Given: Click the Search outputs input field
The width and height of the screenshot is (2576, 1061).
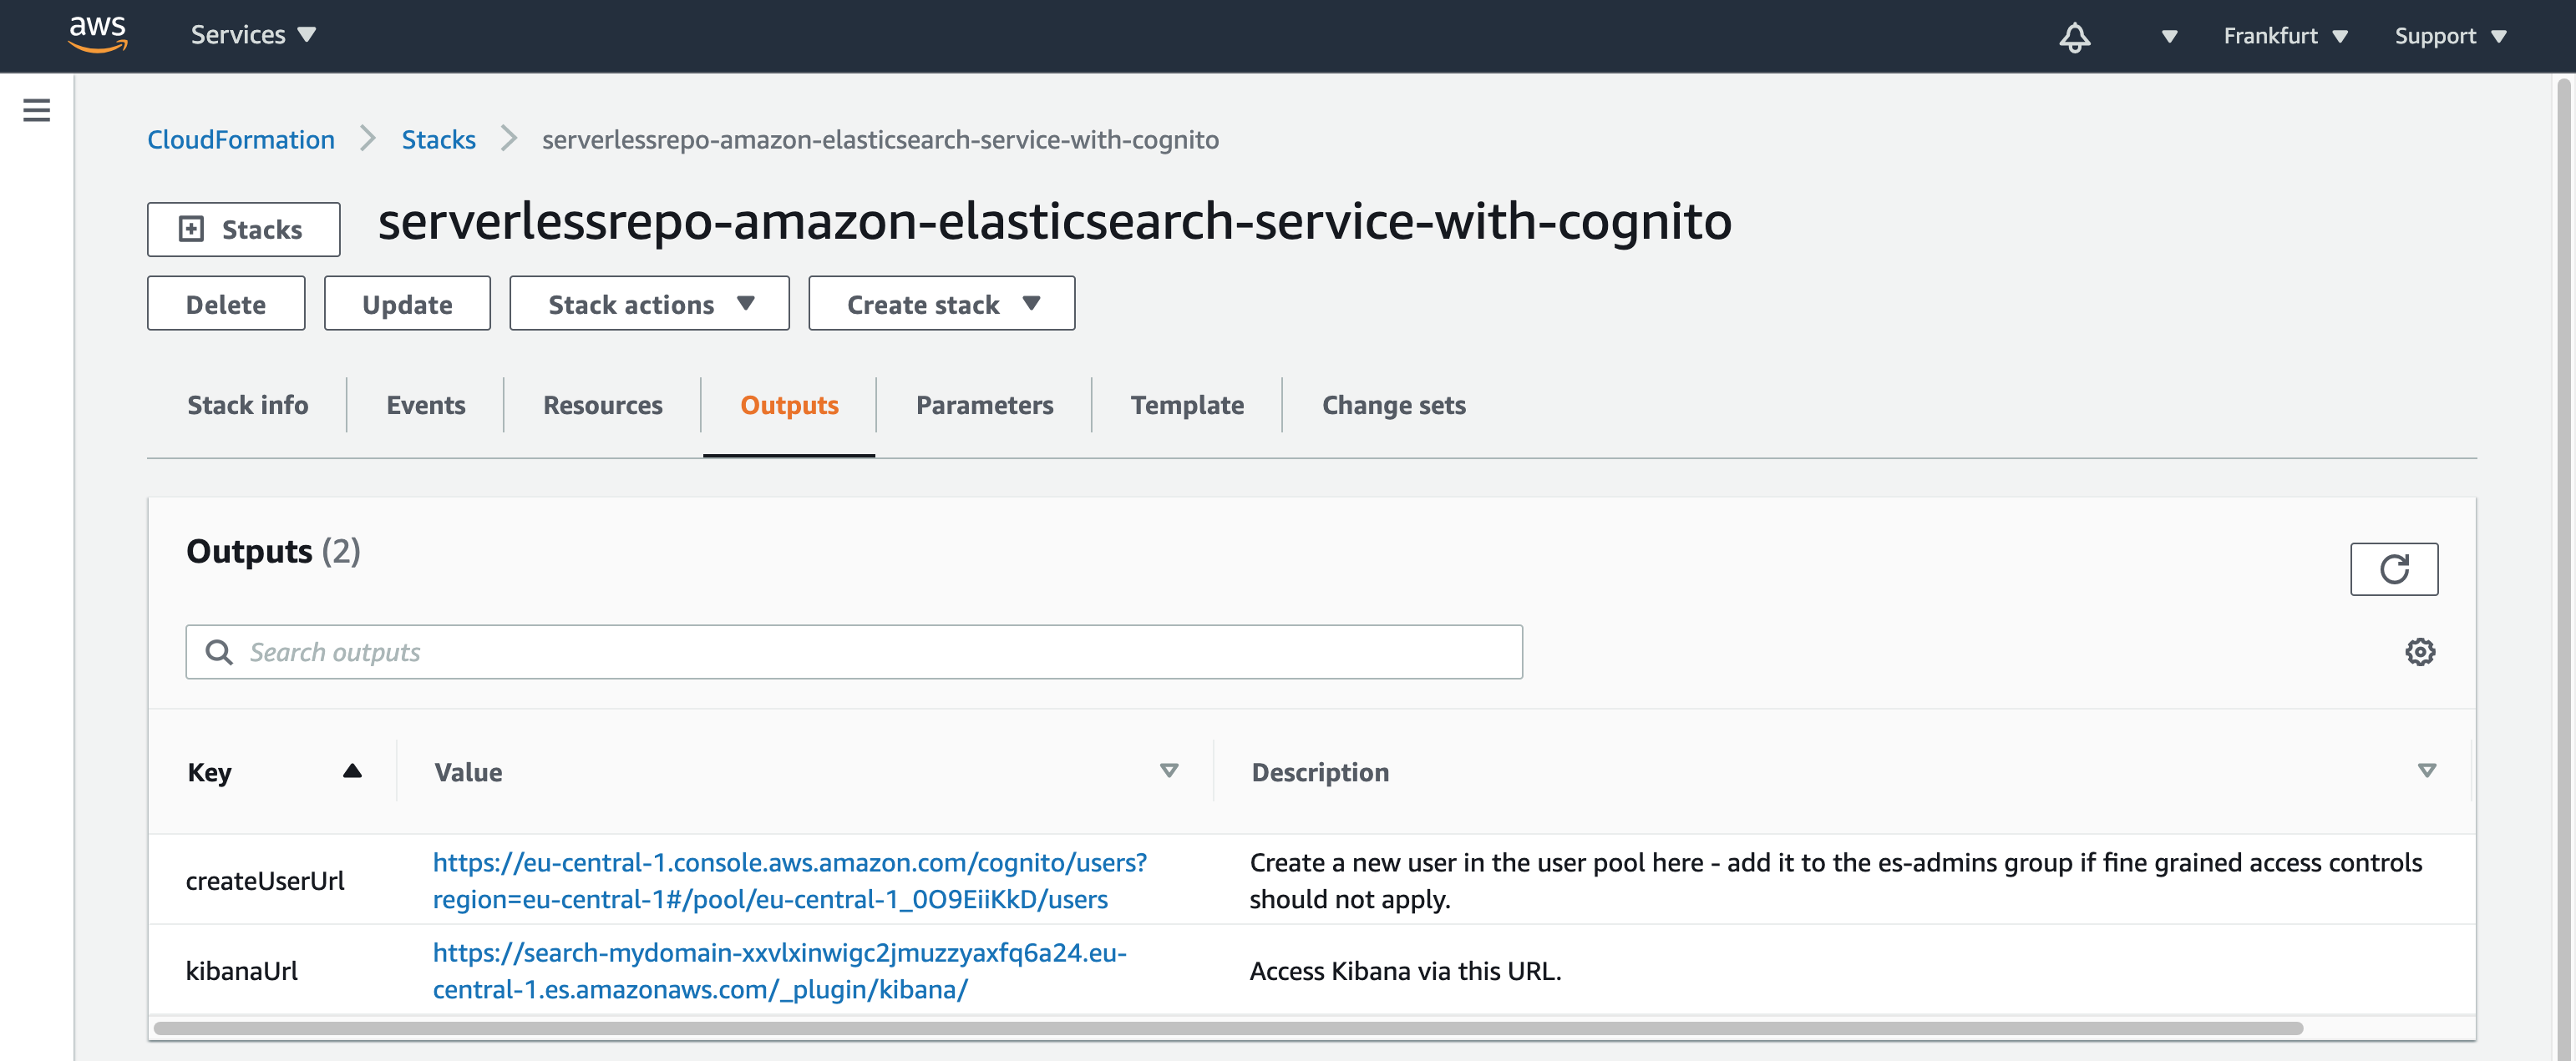Looking at the screenshot, I should point(853,650).
